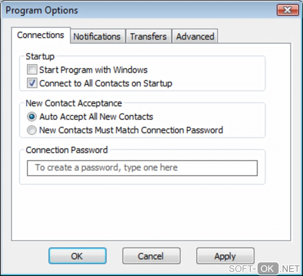The image size is (303, 276).
Task: Apply the current settings
Action: coord(225,256)
